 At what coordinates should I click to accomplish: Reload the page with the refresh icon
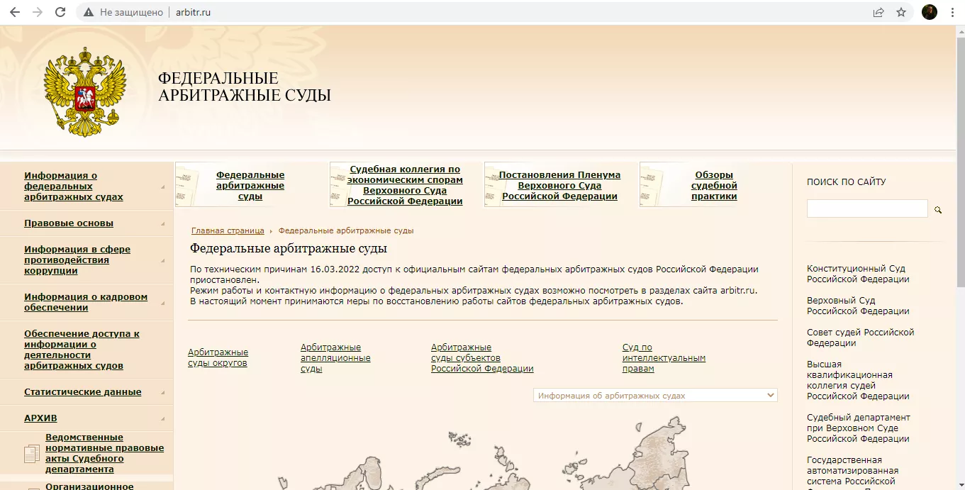pyautogui.click(x=60, y=12)
